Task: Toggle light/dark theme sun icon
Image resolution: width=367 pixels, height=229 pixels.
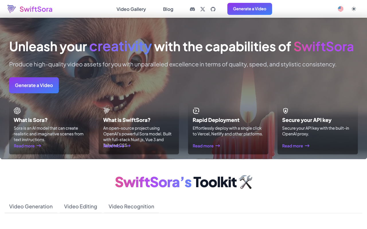Action: 354,9
